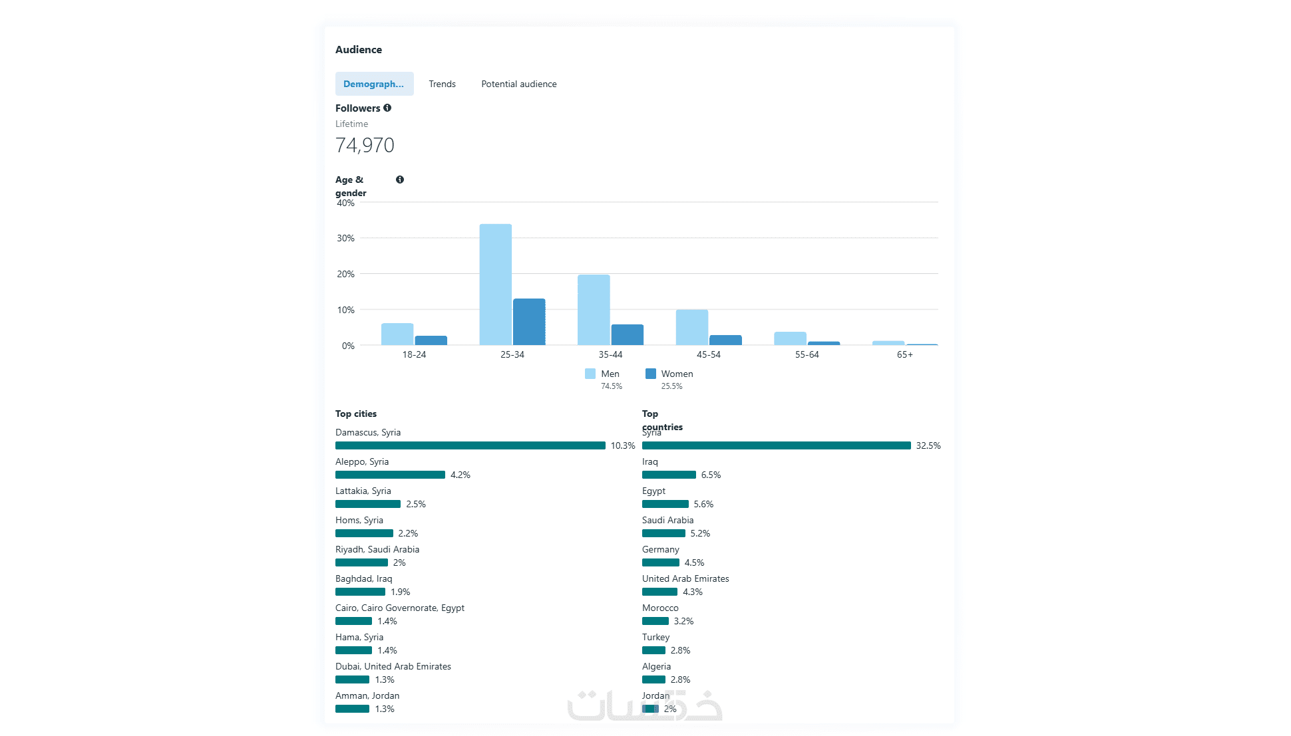Viewport: 1291px width, 736px height.
Task: Select the Demographics tab
Action: coord(374,84)
